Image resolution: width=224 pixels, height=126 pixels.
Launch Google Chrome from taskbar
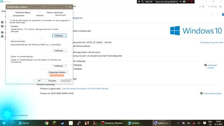click(47, 123)
